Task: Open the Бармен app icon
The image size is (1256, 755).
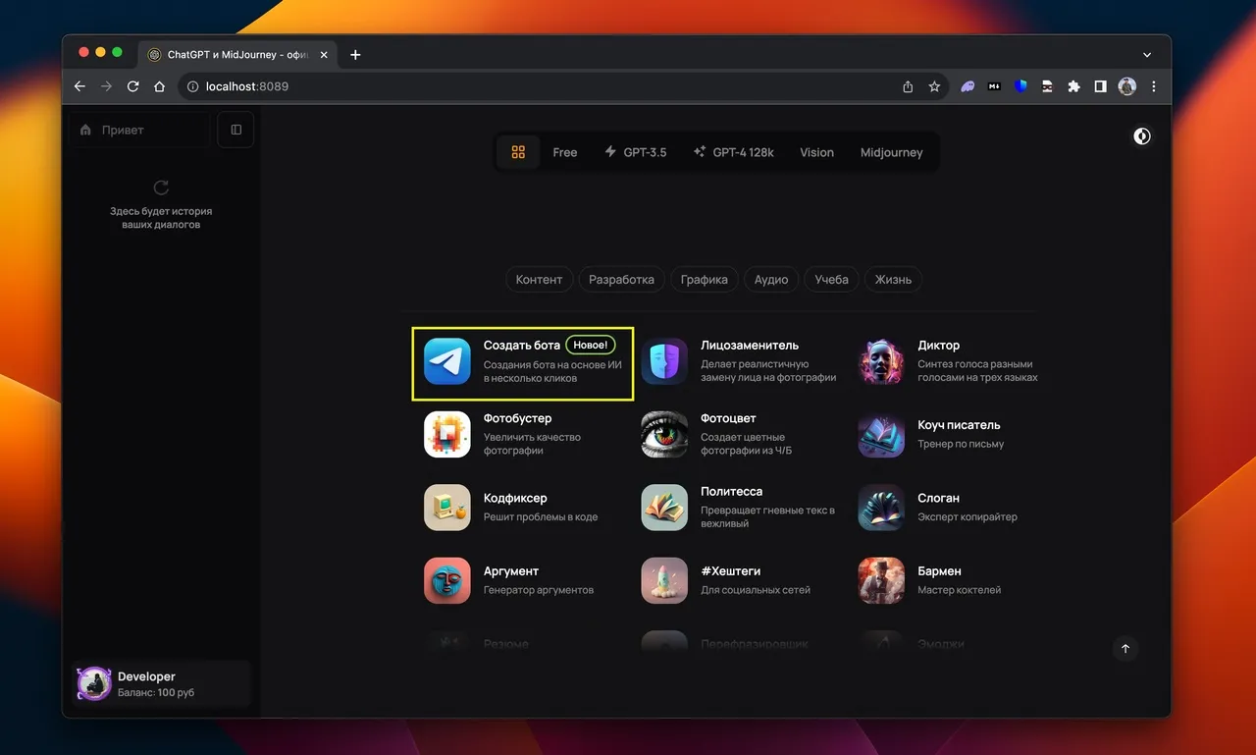Action: point(881,580)
